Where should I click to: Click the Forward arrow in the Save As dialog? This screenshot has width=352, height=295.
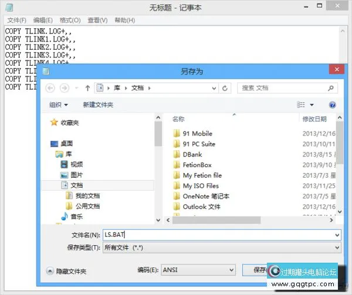[x=64, y=88]
